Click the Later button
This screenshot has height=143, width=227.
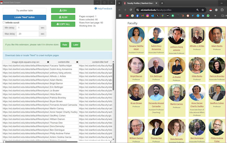pos(76,45)
